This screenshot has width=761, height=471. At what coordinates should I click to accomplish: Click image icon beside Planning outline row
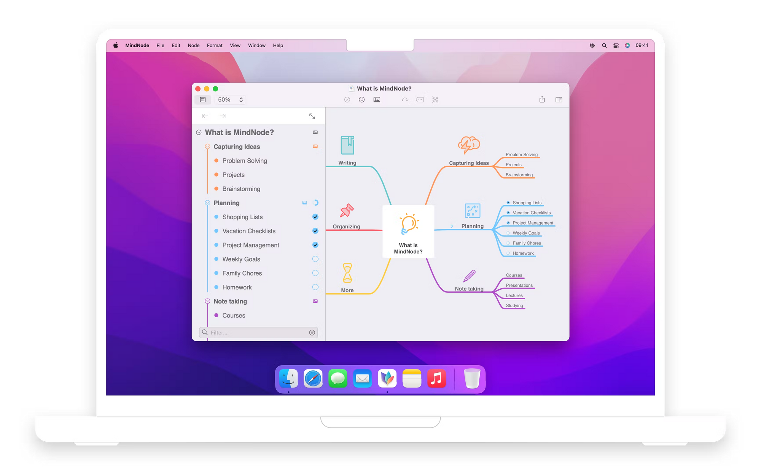coord(304,203)
